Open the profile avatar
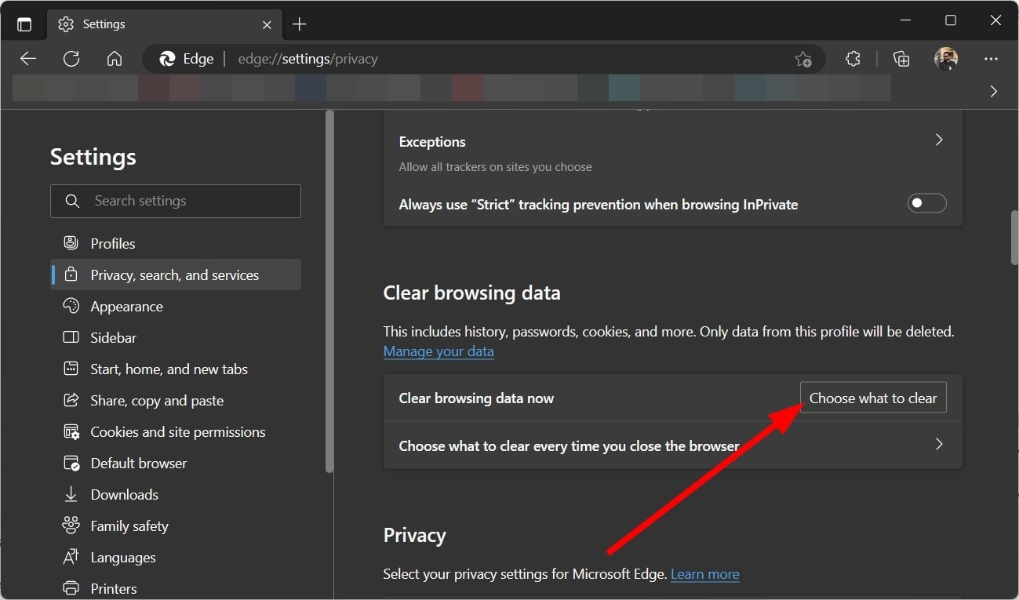The height and width of the screenshot is (600, 1019). point(946,59)
